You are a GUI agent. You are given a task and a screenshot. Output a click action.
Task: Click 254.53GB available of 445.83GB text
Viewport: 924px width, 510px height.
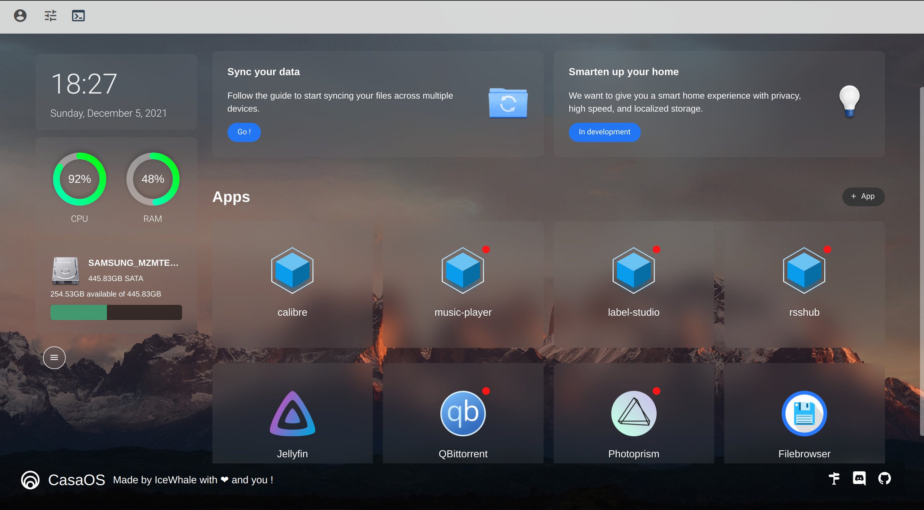105,294
